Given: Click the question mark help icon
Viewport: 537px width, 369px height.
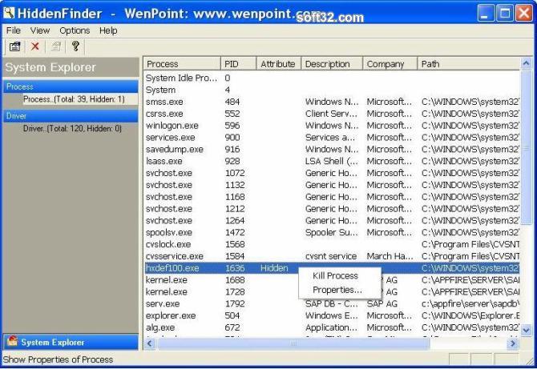Looking at the screenshot, I should [x=75, y=47].
